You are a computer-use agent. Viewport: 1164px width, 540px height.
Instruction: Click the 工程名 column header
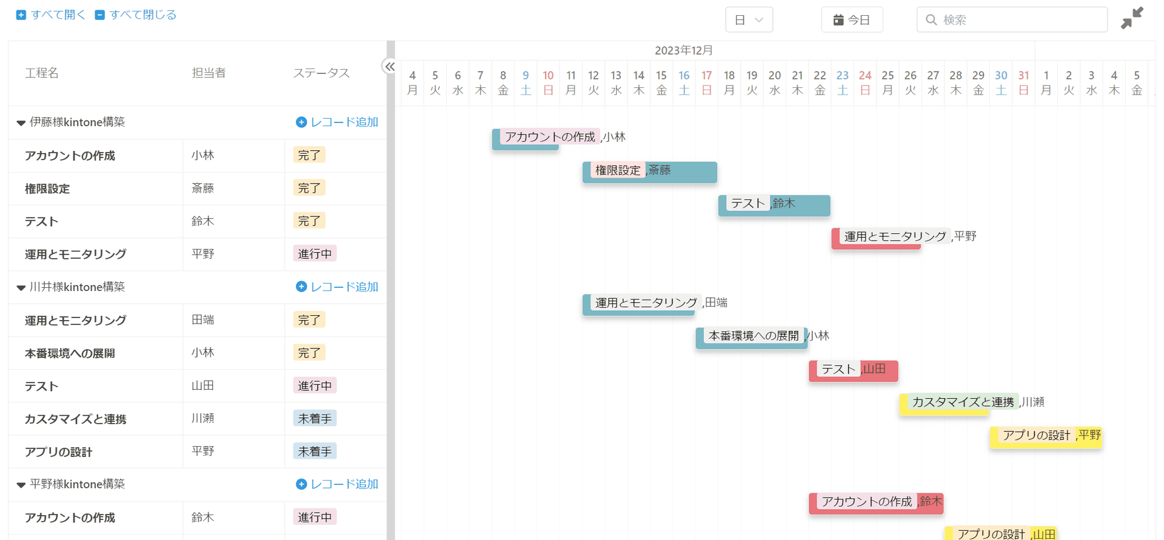[42, 73]
